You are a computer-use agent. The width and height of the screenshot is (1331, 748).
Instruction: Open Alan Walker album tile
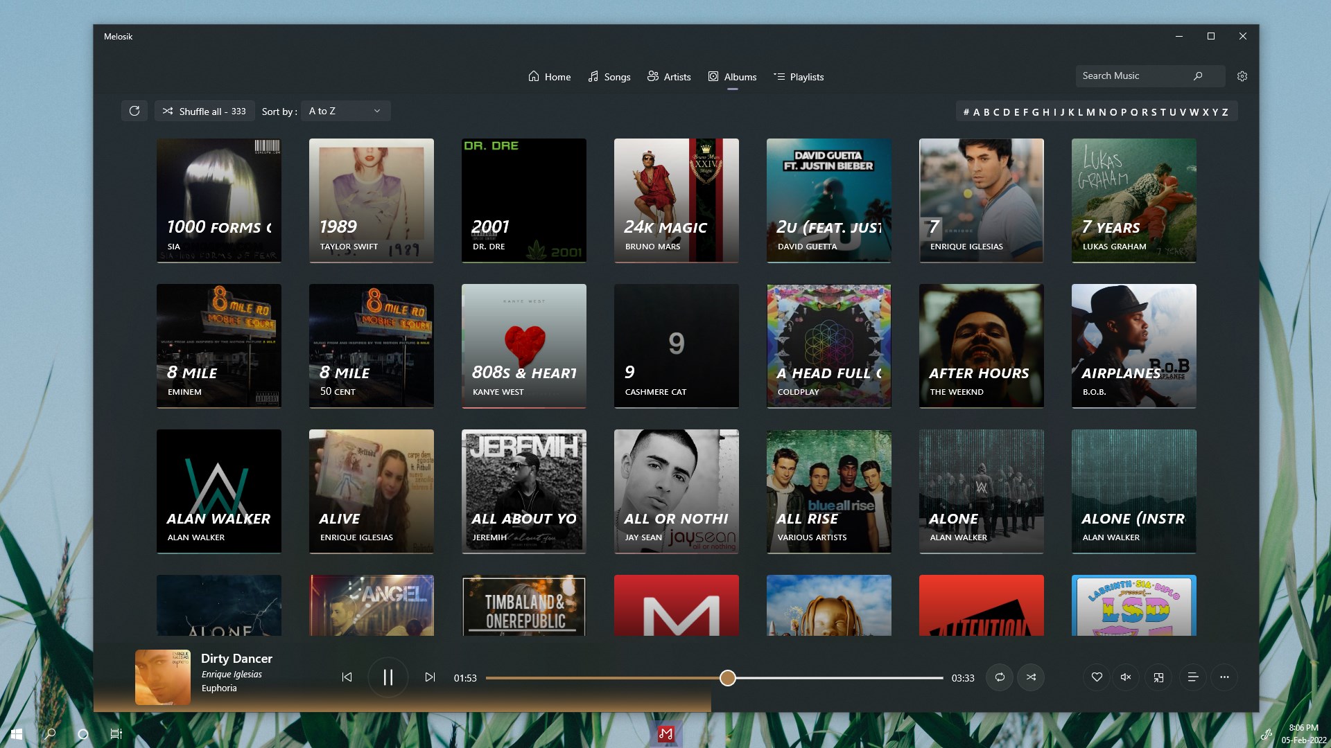[219, 491]
